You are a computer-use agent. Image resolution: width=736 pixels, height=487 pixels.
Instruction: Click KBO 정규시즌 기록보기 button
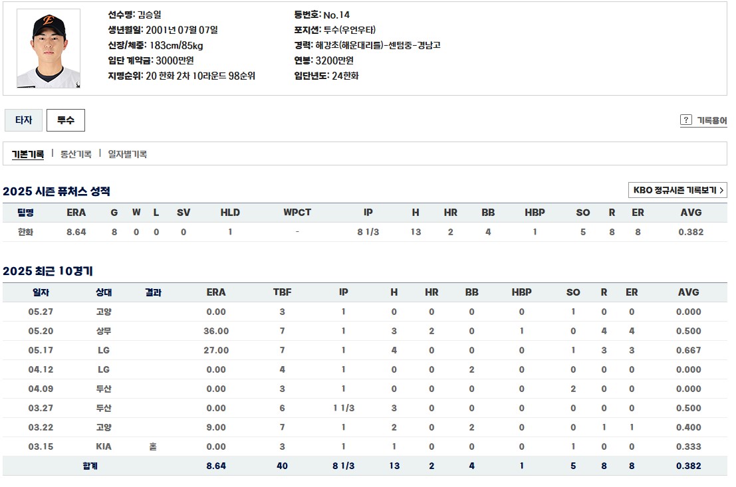tap(677, 190)
